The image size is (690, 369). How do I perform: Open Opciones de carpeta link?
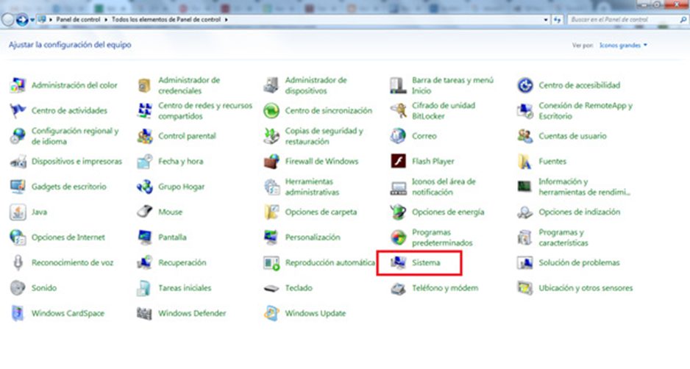click(x=321, y=212)
